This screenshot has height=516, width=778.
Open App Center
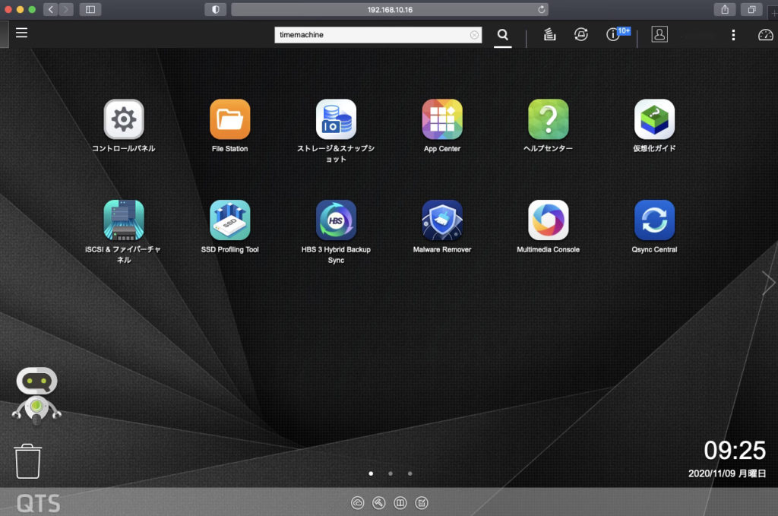pos(442,119)
